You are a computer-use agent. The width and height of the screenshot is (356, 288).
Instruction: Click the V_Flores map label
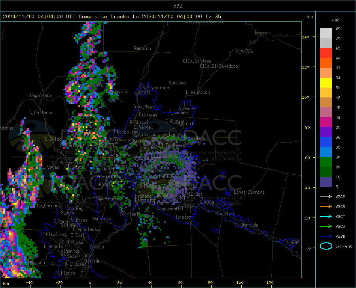click(66, 273)
